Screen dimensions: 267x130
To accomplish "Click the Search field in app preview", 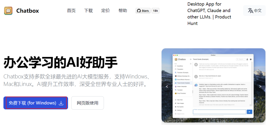I will (x=241, y=59).
